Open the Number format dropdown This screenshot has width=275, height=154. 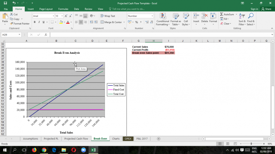pos(152,16)
